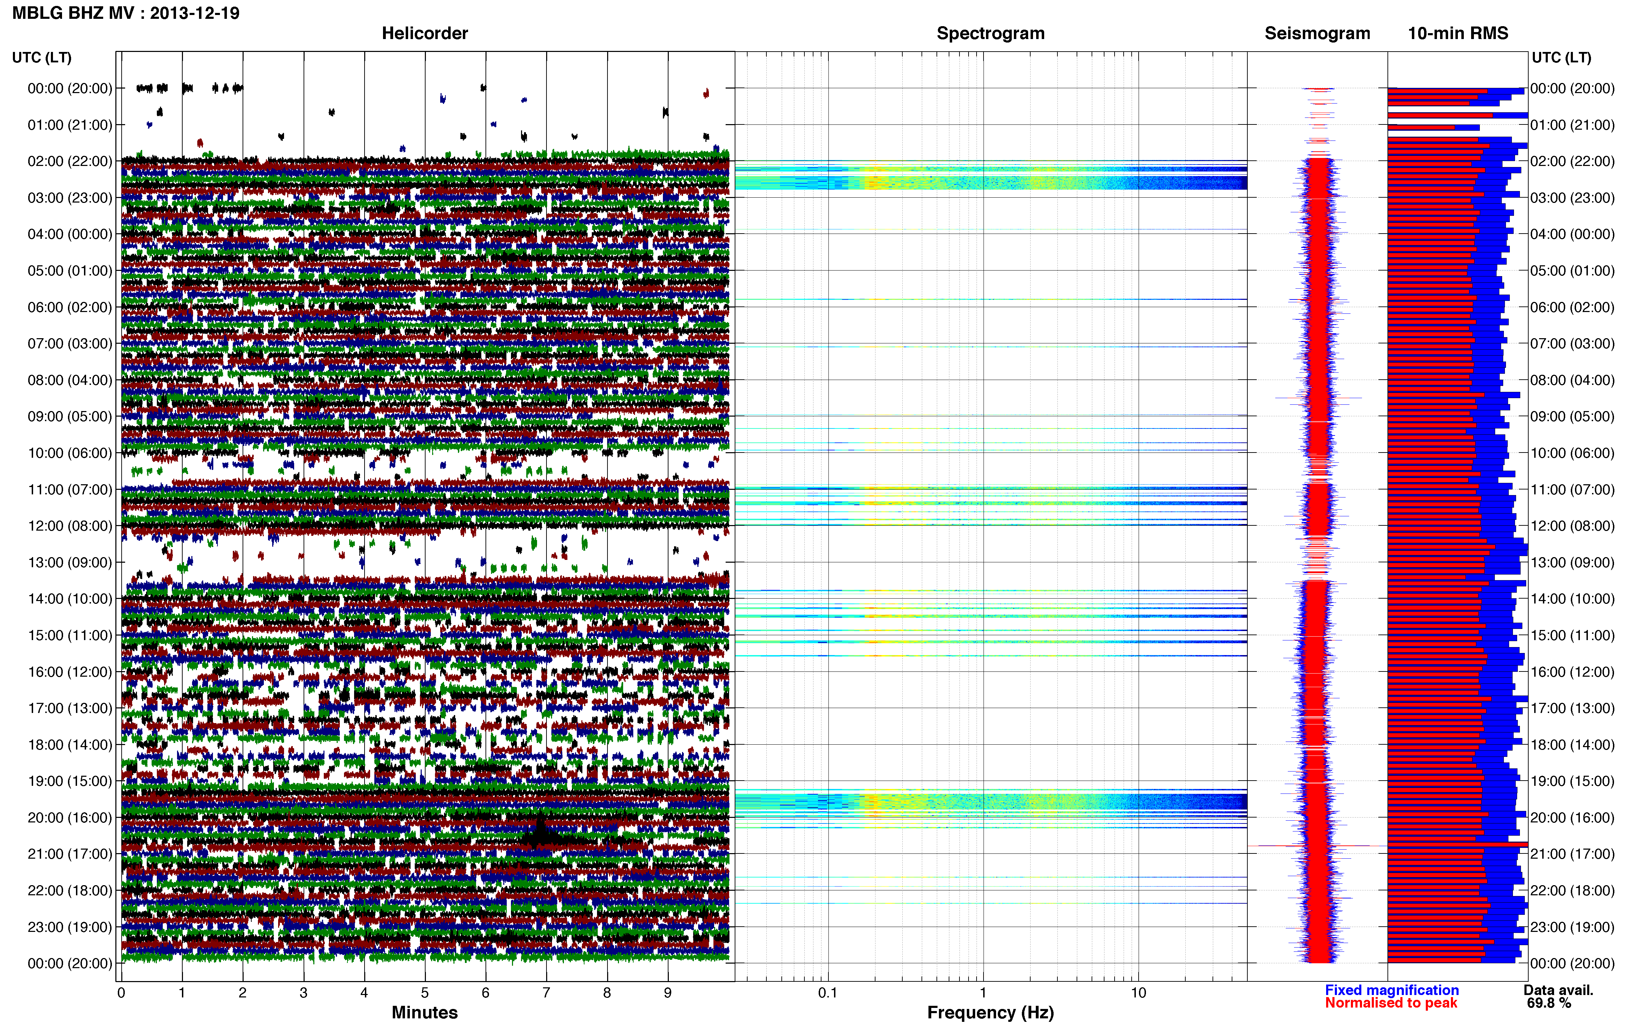This screenshot has height=1033, width=1652.
Task: Select '02:00 (22:00)' on the Helicorder time axis
Action: click(70, 161)
